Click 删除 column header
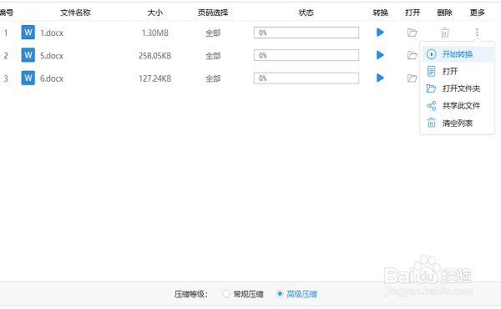The image size is (501, 309). tap(445, 13)
